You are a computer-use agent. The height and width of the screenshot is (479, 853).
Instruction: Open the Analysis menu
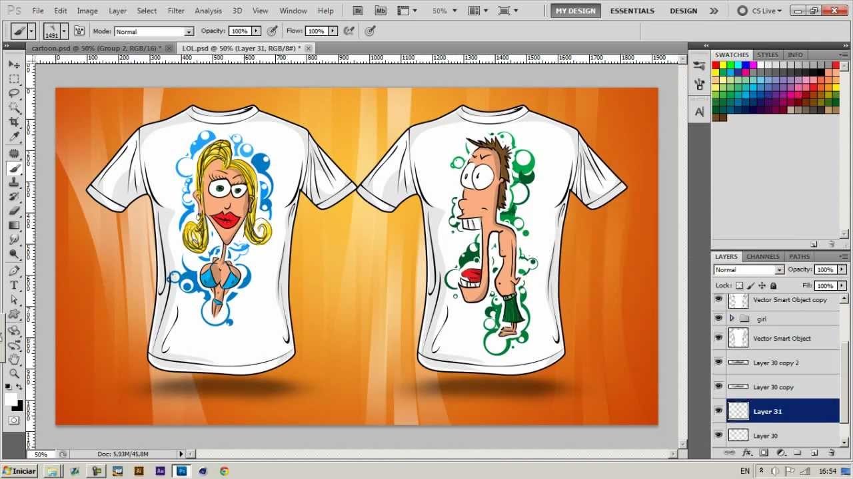[208, 11]
